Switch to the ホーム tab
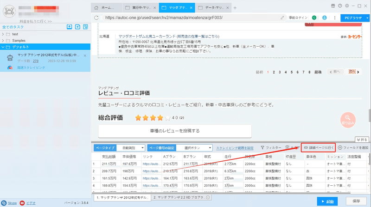Screen dimensions: 371x207 pyautogui.click(x=107, y=8)
